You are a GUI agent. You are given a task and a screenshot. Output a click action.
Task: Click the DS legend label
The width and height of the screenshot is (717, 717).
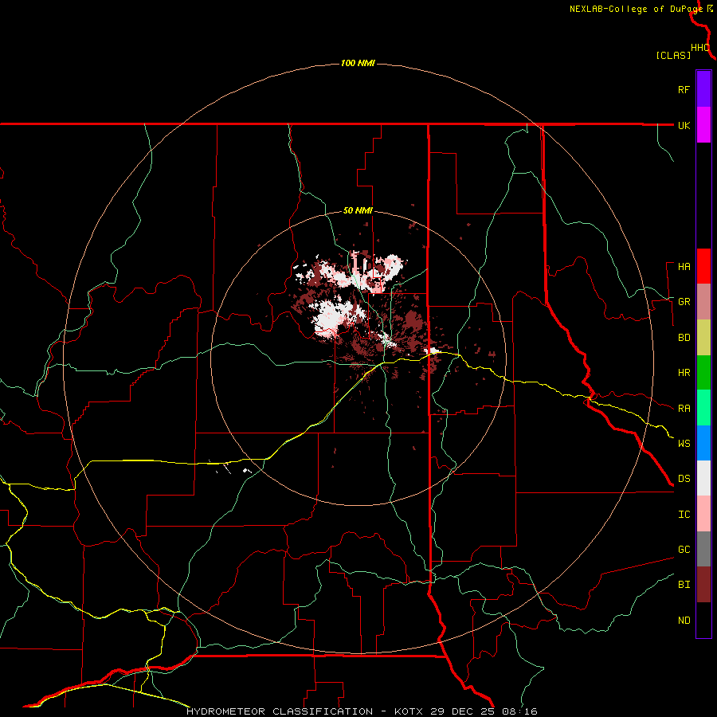(x=684, y=479)
